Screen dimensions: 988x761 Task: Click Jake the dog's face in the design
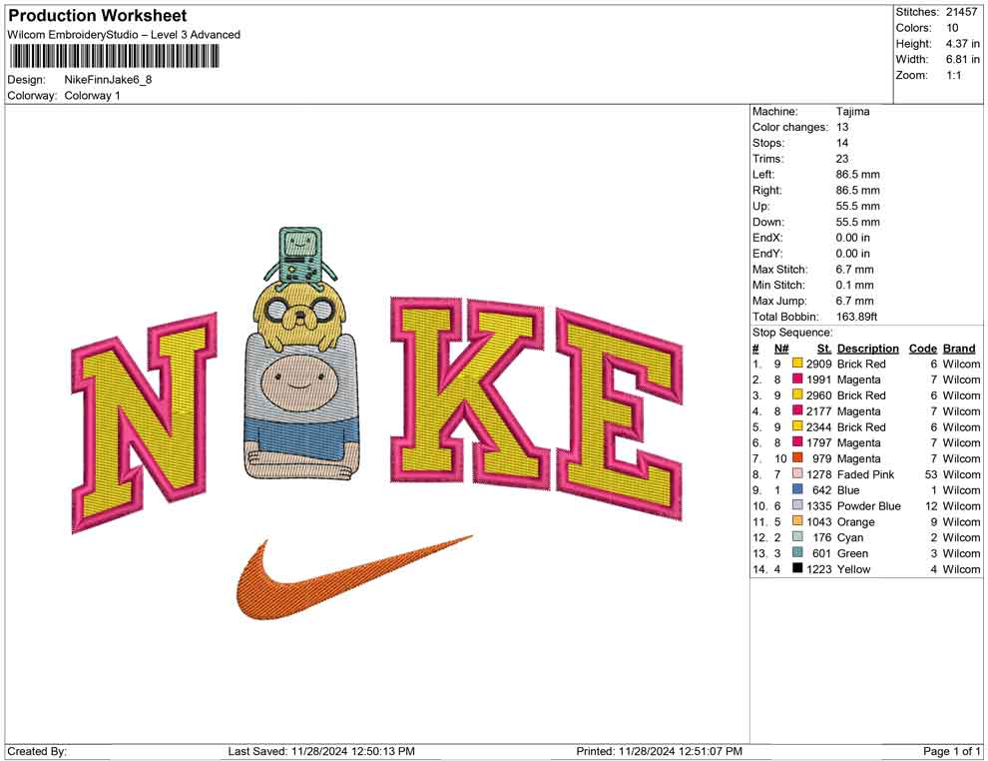click(300, 316)
